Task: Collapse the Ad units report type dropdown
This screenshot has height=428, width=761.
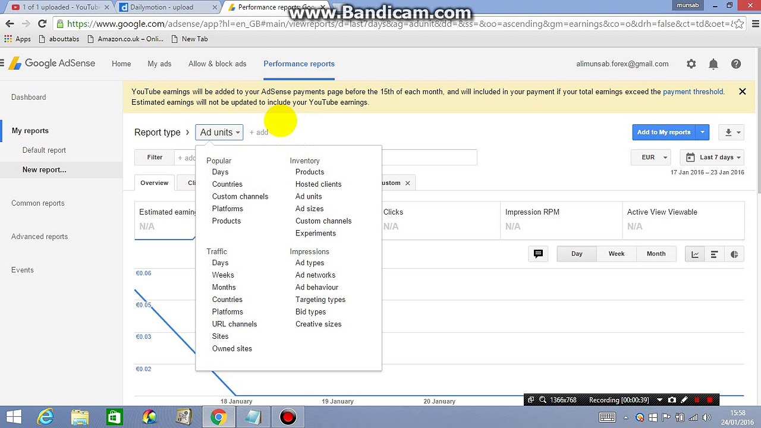Action: (219, 133)
